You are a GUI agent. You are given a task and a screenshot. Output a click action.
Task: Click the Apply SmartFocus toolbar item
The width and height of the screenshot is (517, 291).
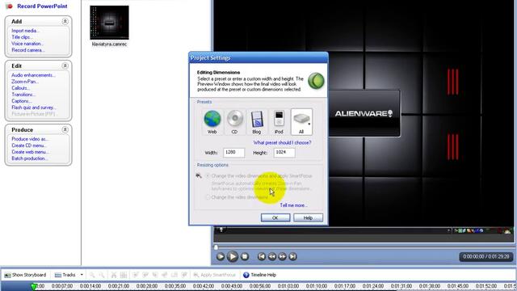[215, 275]
